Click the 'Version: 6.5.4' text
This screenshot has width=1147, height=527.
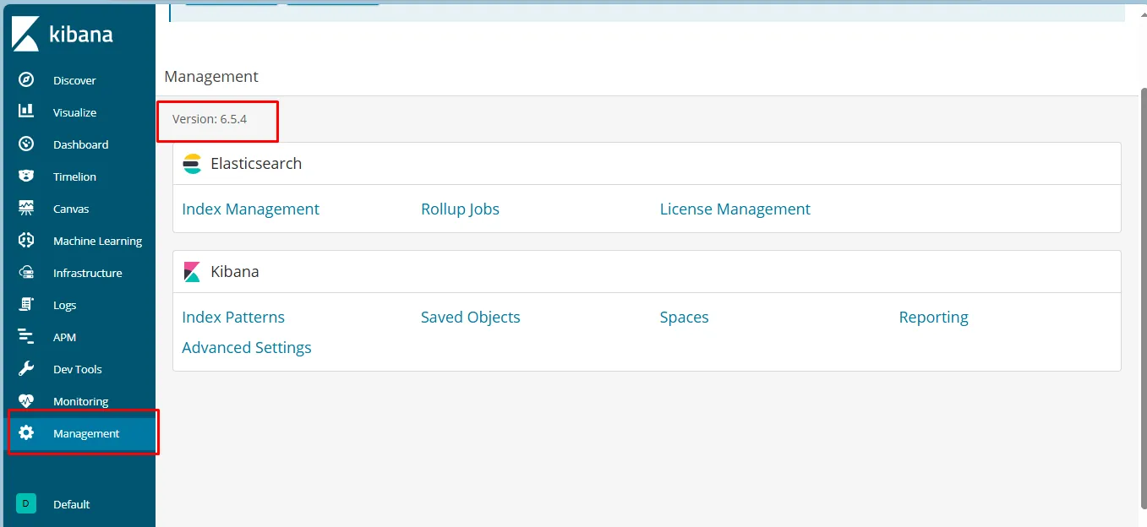coord(210,119)
